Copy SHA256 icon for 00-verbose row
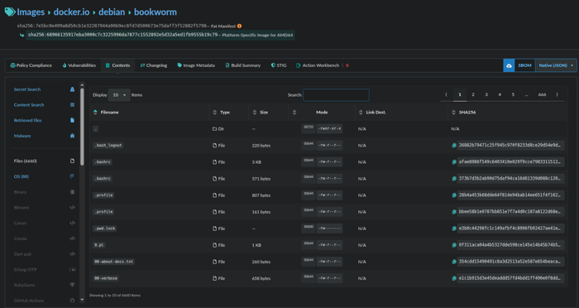The height and width of the screenshot is (308, 579). [x=454, y=278]
